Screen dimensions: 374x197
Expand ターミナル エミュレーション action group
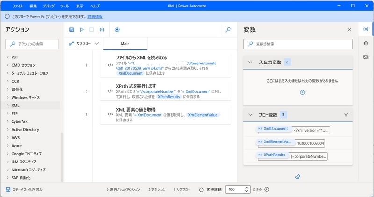[x=7, y=73]
